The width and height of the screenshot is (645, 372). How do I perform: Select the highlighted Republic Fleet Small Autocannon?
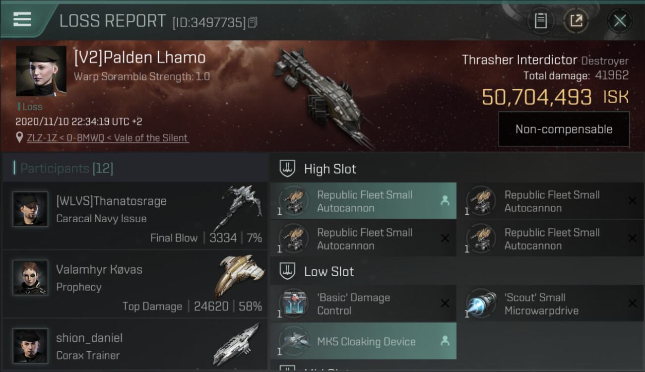coord(363,201)
